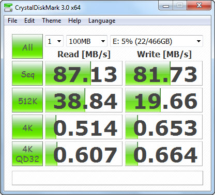
Task: Start the Seq sequential test
Action: (27, 73)
